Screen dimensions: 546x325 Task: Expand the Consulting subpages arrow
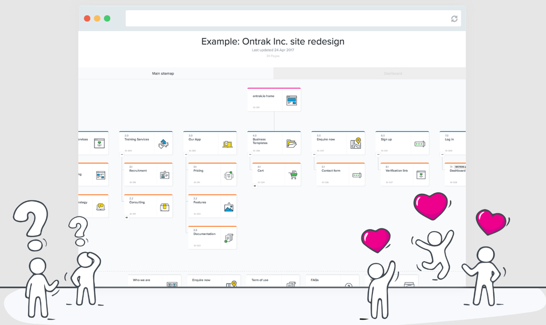(127, 218)
